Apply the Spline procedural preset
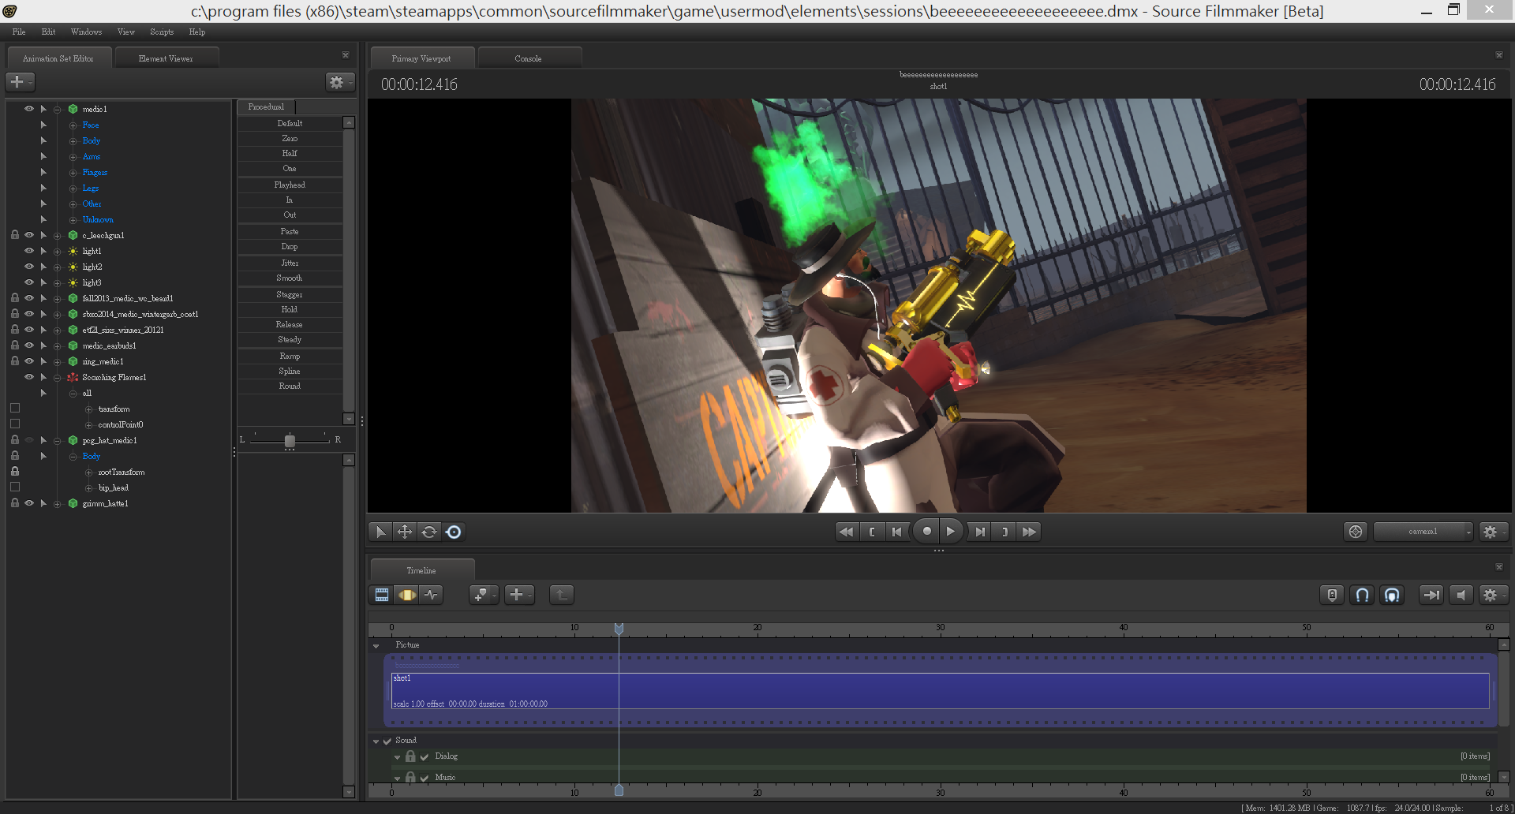Viewport: 1515px width, 814px height. pyautogui.click(x=290, y=372)
